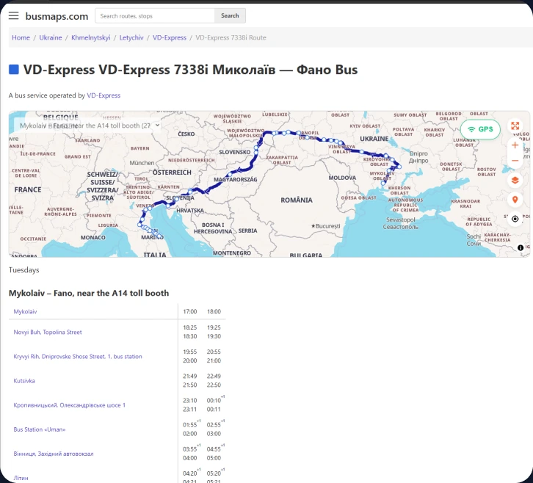Open the Kutsivka stop link
The height and width of the screenshot is (483, 533).
[x=24, y=381]
